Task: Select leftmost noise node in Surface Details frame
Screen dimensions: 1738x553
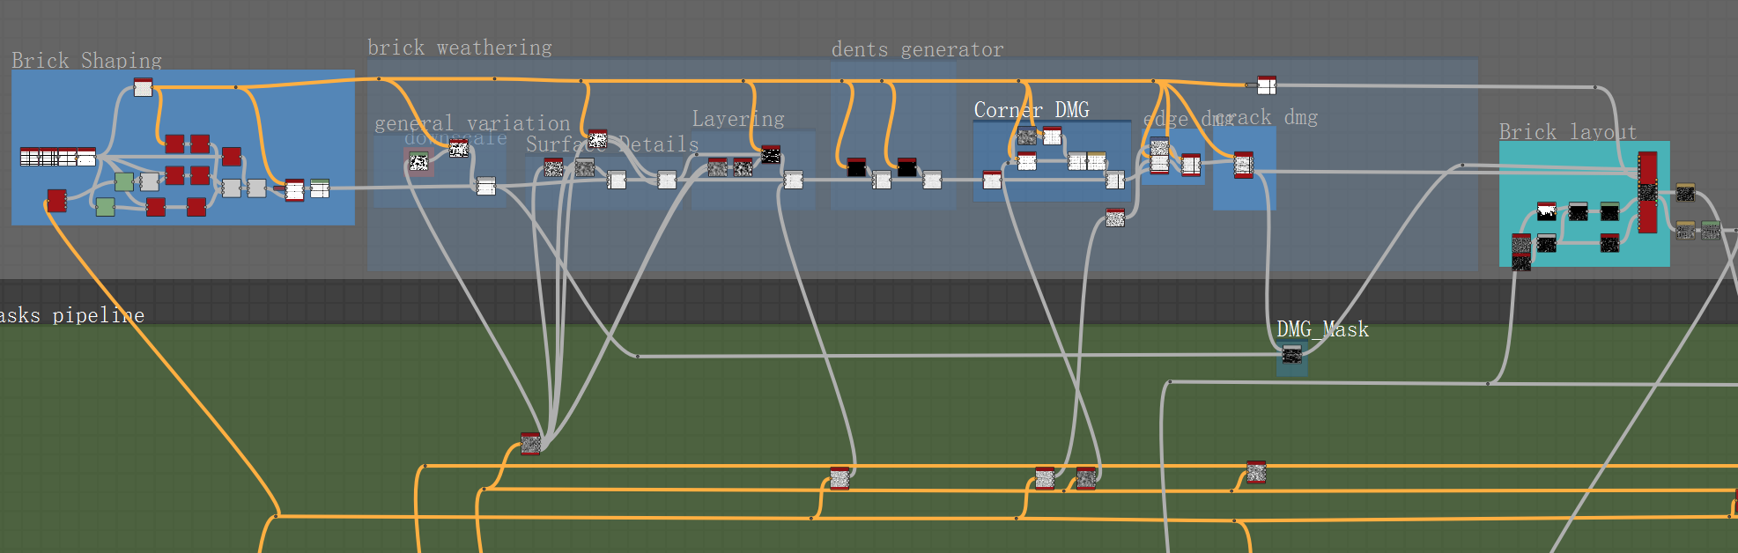Action: [553, 167]
